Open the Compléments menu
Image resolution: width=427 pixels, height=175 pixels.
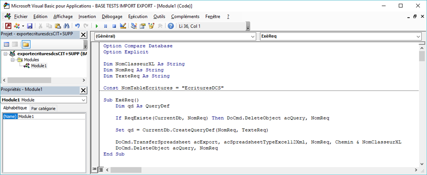(185, 16)
